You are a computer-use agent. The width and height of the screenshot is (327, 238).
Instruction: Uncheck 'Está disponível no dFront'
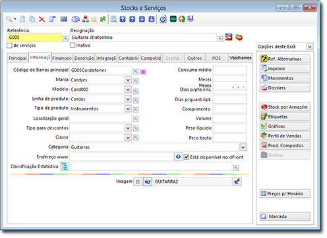pyautogui.click(x=186, y=157)
